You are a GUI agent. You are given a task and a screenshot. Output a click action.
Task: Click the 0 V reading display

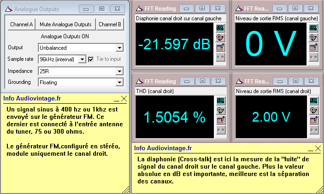tap(271, 44)
